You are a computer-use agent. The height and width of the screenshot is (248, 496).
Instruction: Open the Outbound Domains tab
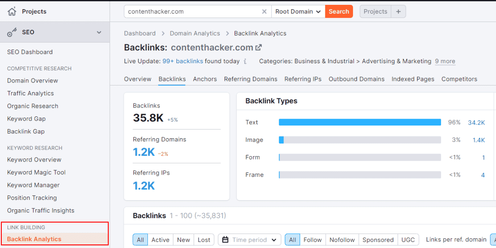pyautogui.click(x=356, y=79)
